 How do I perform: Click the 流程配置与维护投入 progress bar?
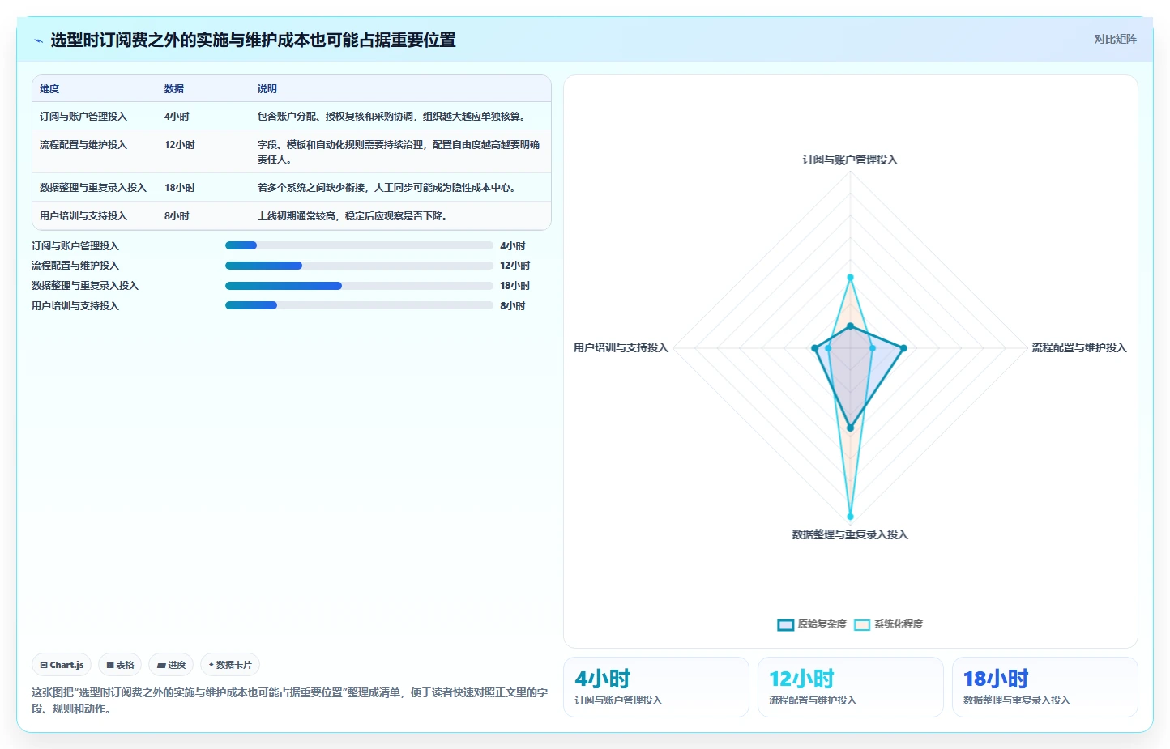click(359, 266)
